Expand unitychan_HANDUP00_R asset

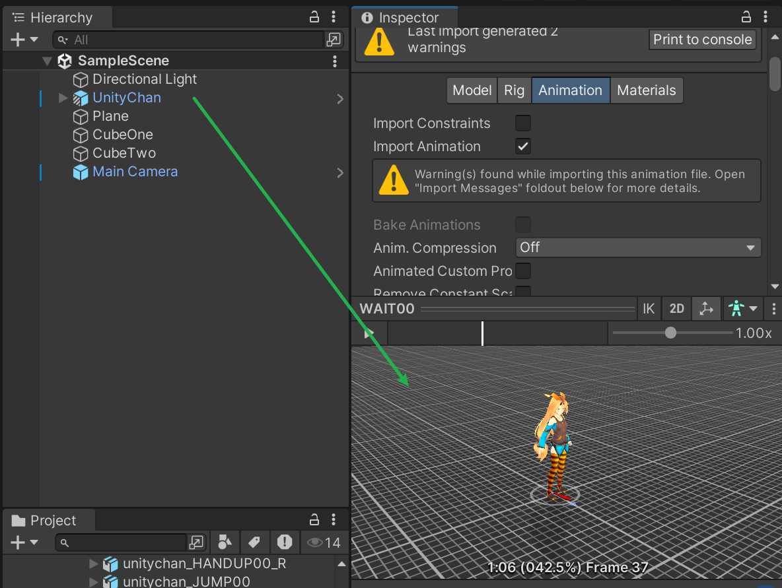93,564
